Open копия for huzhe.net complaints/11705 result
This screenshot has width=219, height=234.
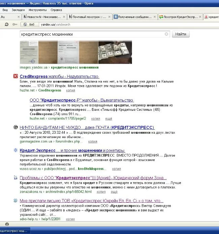tap(96, 119)
